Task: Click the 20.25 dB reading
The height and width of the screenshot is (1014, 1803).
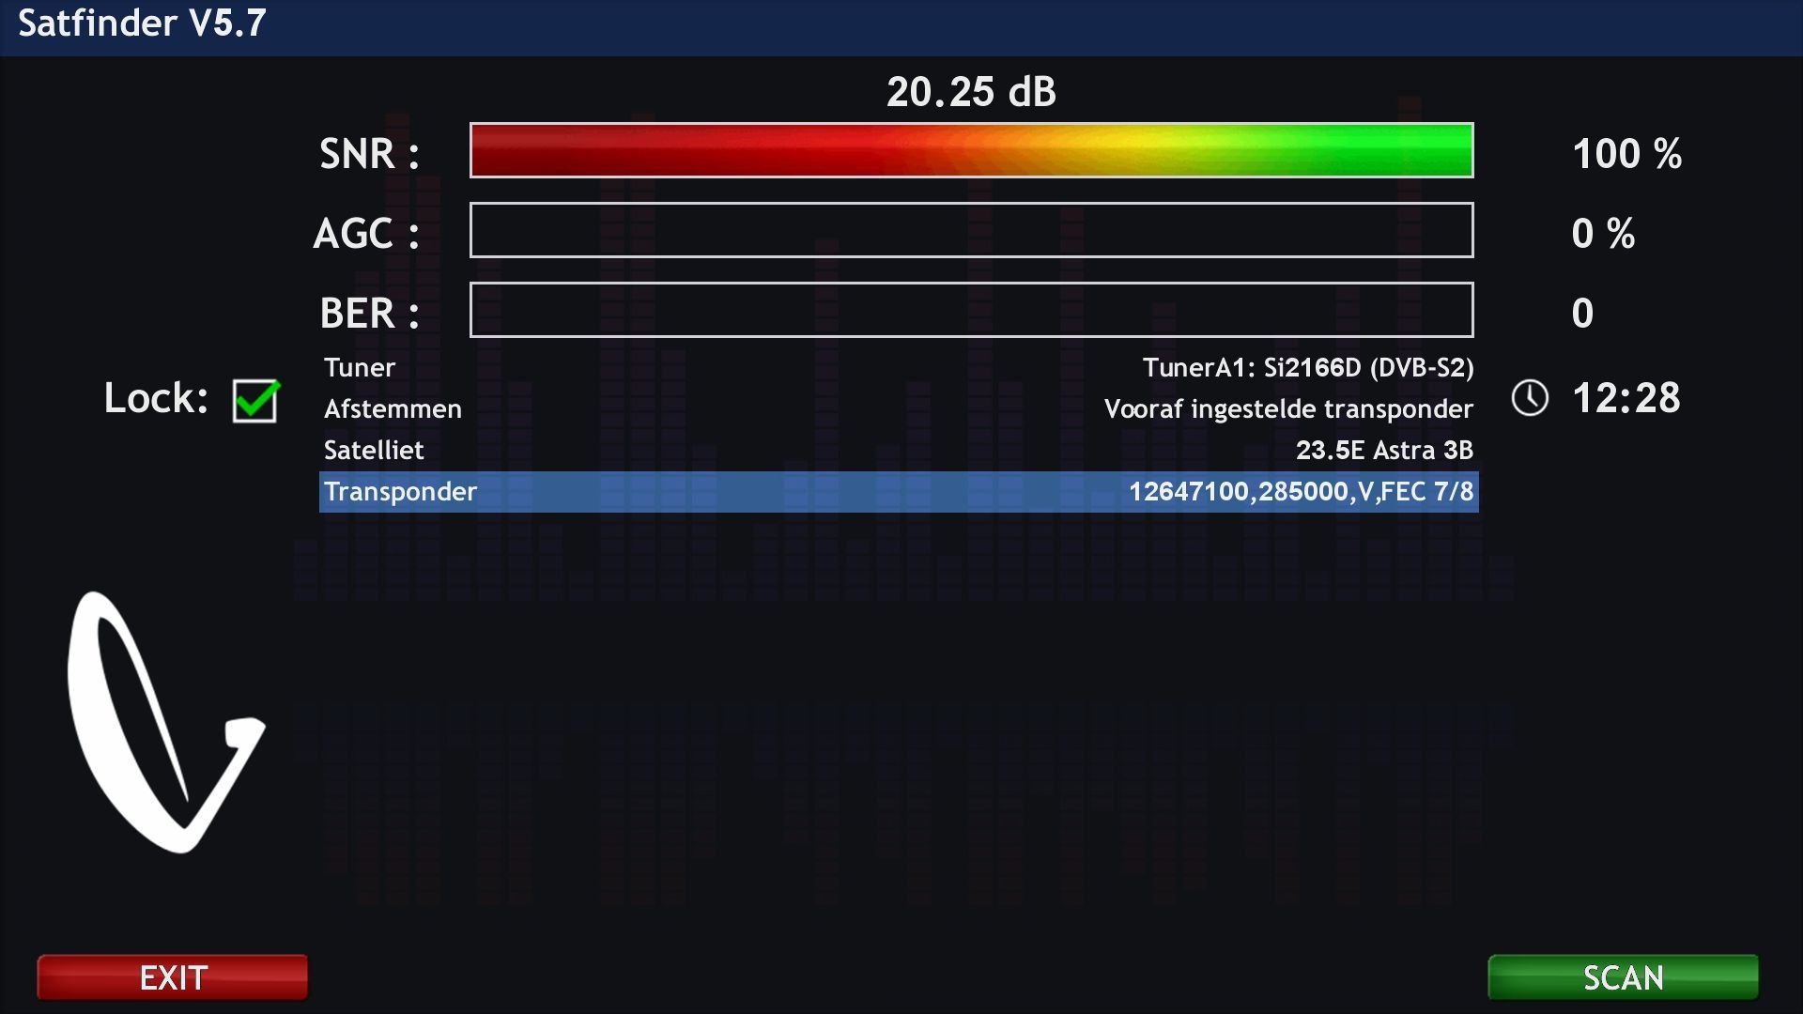Action: 971,92
